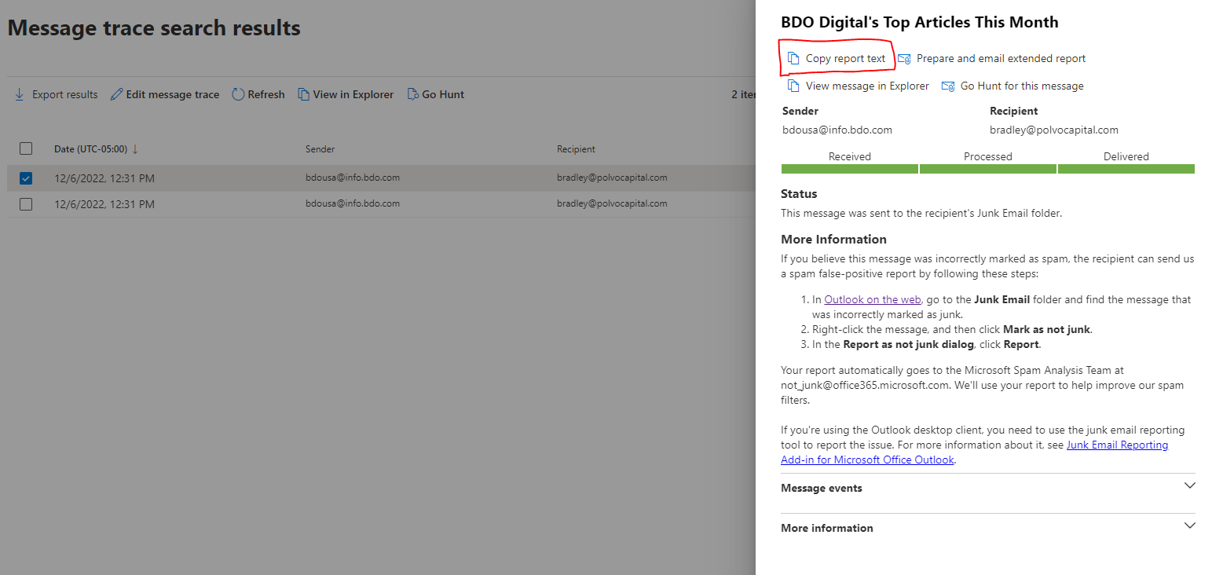The height and width of the screenshot is (575, 1212).
Task: Click the Sender label in the details panel
Action: point(800,111)
